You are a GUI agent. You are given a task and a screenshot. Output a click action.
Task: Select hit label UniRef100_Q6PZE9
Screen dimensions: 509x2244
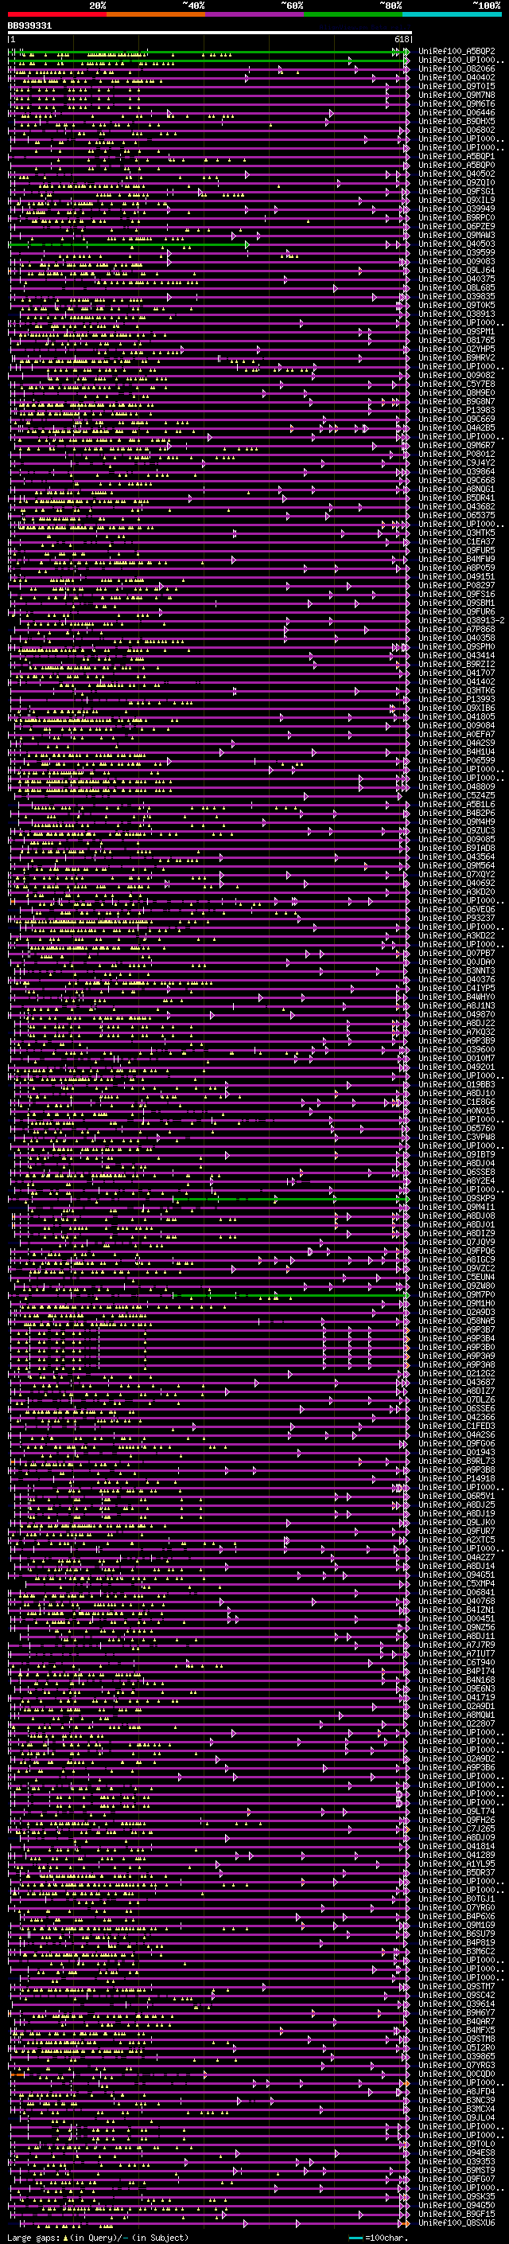457,225
